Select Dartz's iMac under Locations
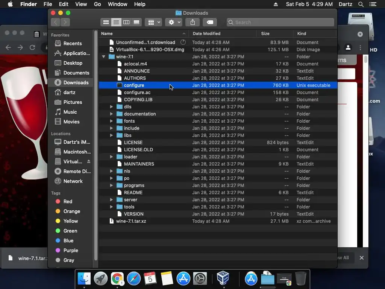This screenshot has height=289, width=385. [71, 142]
